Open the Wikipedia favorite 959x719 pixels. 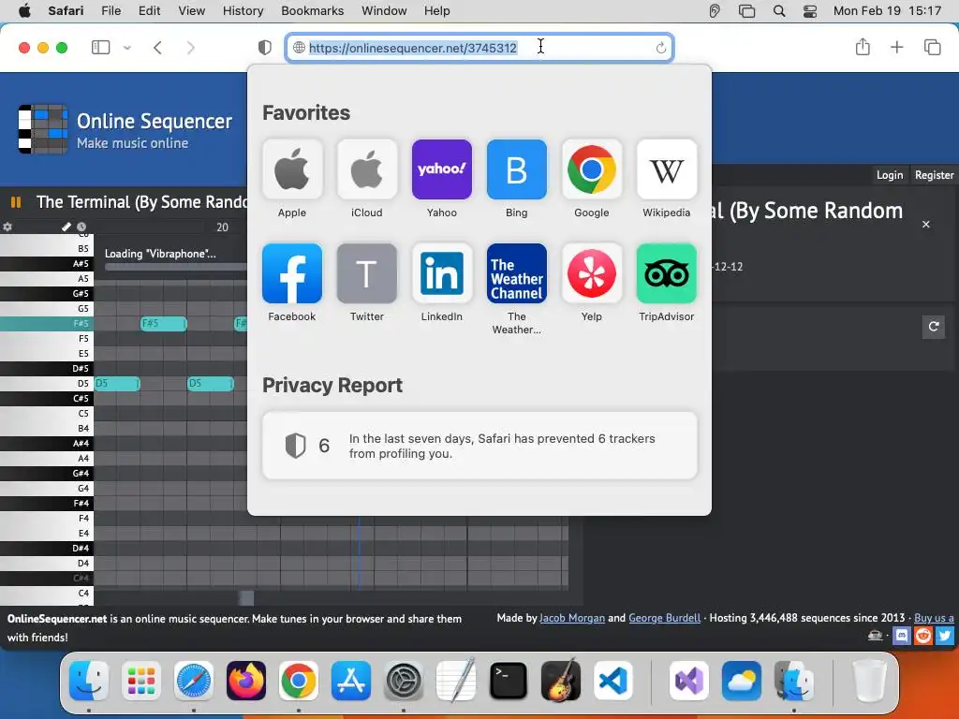tap(667, 170)
